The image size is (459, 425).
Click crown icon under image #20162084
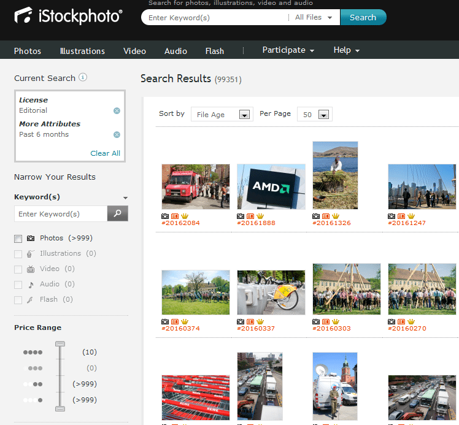[x=185, y=216]
